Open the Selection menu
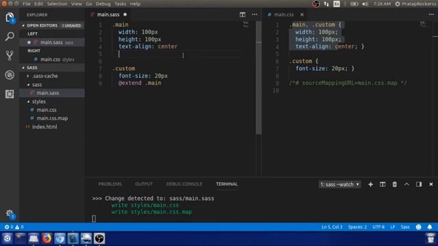This screenshot has height=246, width=438. click(57, 4)
